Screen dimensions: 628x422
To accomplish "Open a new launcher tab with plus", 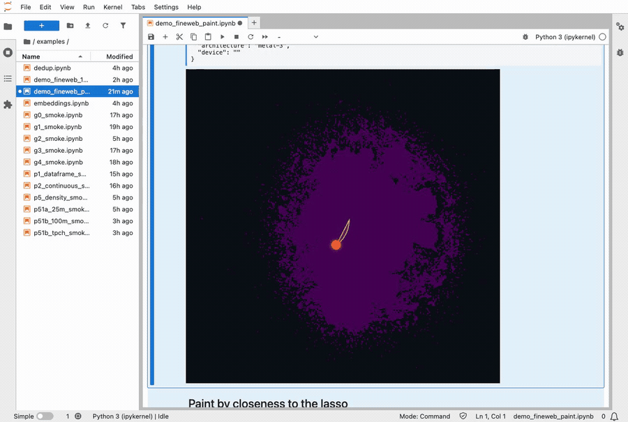I will (254, 23).
